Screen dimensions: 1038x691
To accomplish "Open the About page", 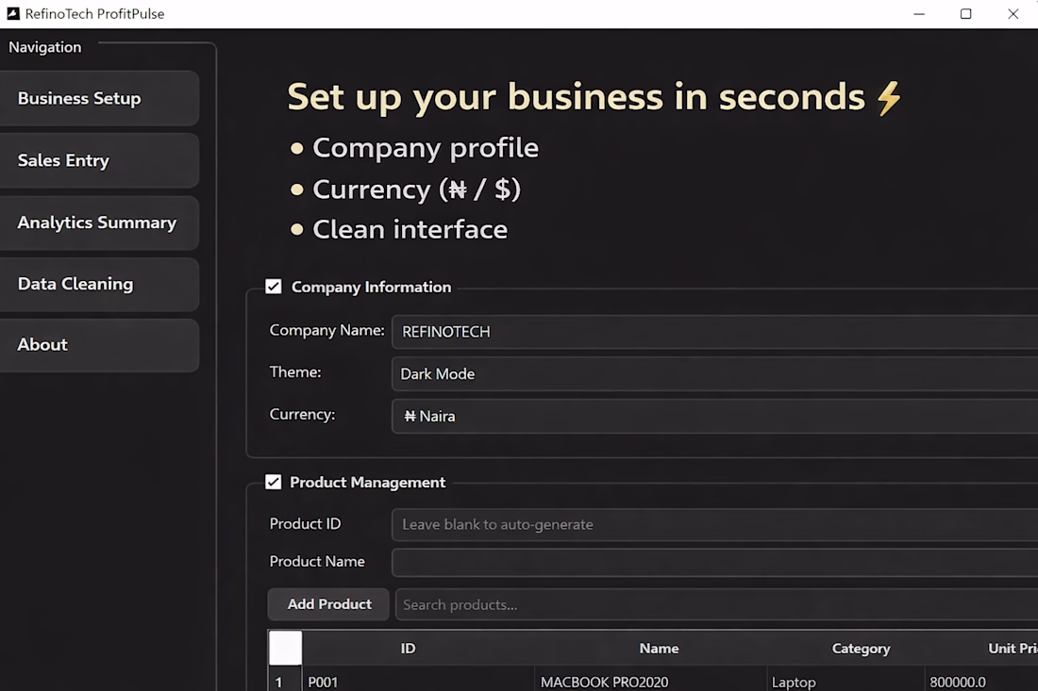I will point(99,345).
